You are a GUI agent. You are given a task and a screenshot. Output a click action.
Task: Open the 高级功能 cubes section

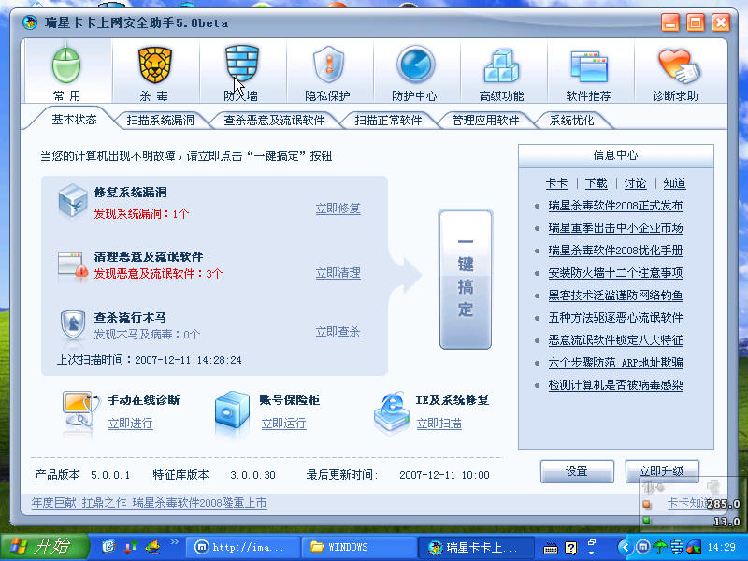(x=502, y=71)
